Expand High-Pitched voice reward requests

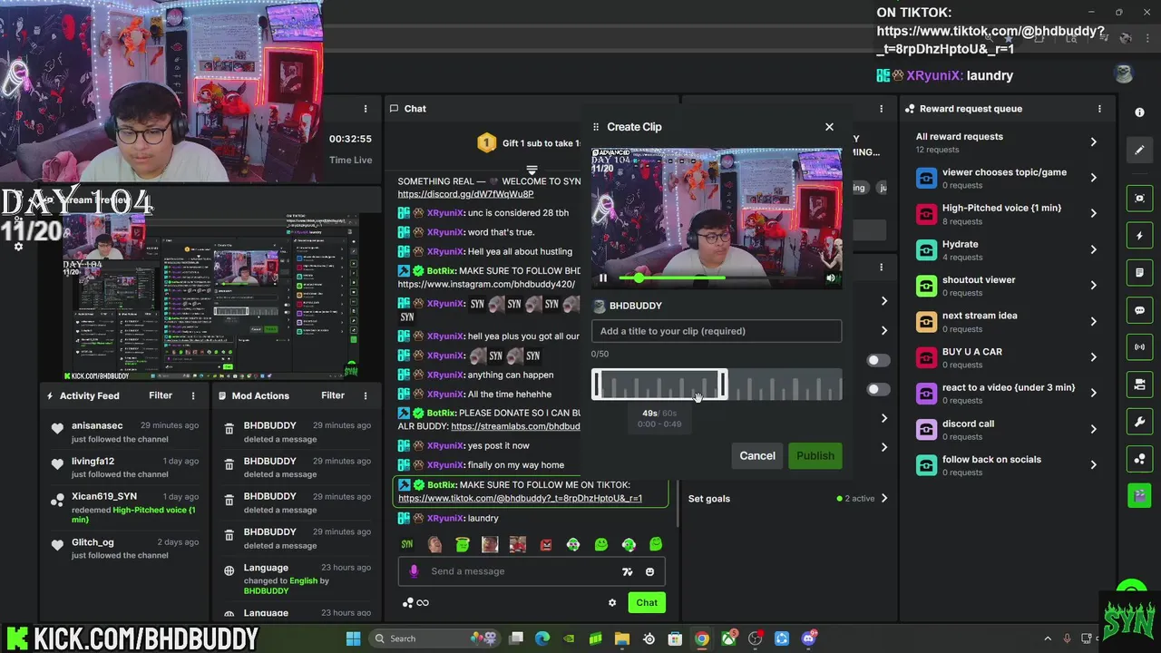point(1093,214)
